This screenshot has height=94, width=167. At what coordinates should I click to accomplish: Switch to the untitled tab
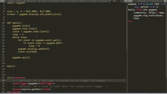tap(114, 1)
